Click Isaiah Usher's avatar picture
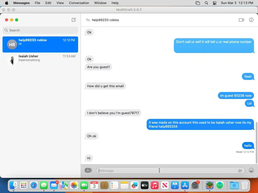Image resolution: width=258 pixels, height=193 pixels. click(12, 60)
